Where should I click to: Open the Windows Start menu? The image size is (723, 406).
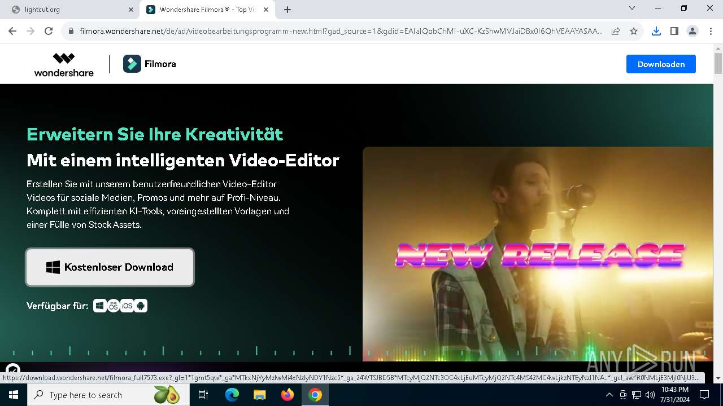pos(14,395)
